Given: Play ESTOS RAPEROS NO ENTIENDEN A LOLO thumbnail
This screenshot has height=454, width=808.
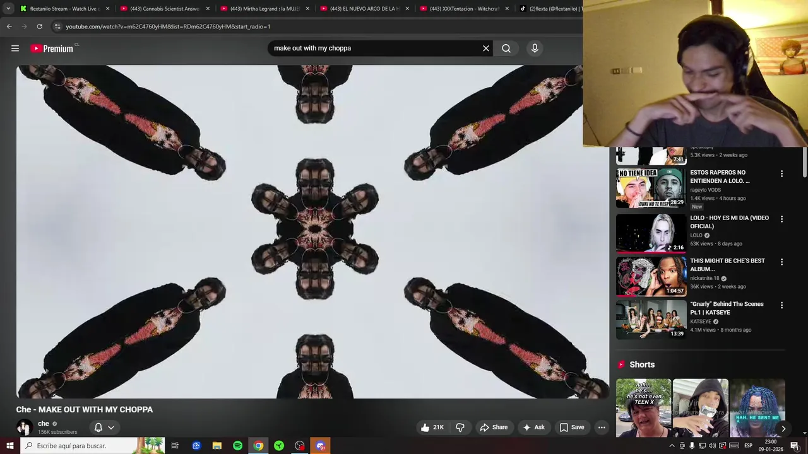Looking at the screenshot, I should tap(651, 188).
